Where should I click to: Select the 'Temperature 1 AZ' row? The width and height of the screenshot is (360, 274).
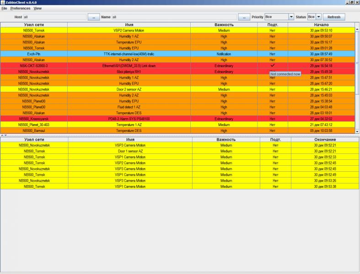(x=177, y=125)
